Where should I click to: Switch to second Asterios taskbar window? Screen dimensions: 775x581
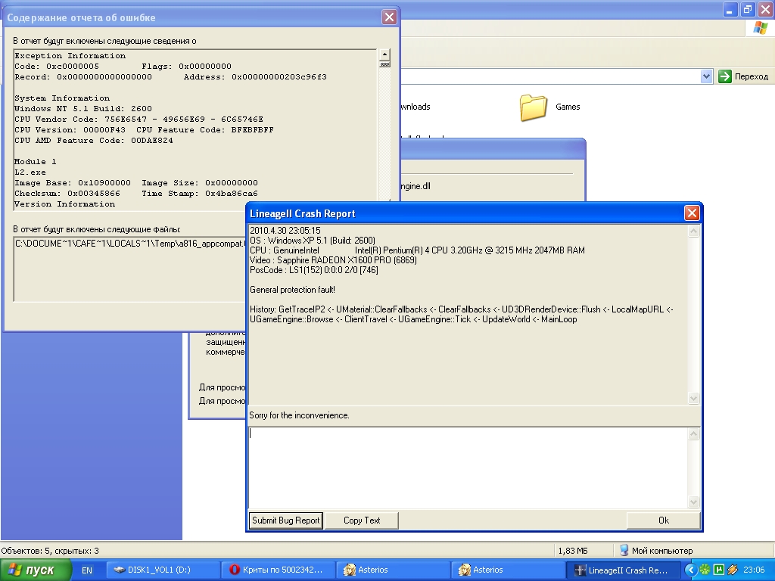pos(509,570)
